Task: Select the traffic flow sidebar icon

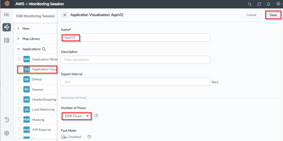Action: coord(7,27)
